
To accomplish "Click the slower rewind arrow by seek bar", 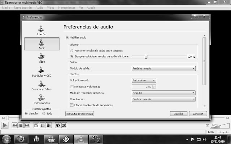I will click(x=3, y=118).
